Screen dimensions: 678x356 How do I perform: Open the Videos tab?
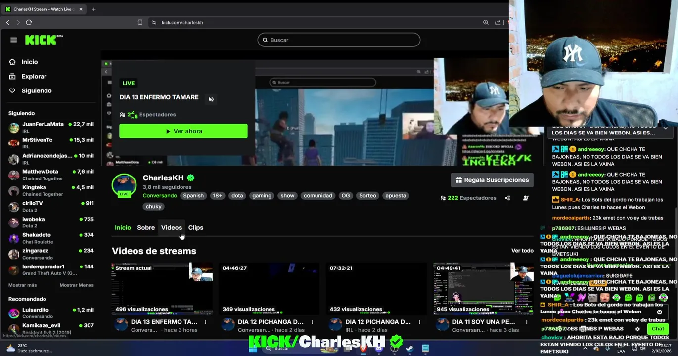172,228
